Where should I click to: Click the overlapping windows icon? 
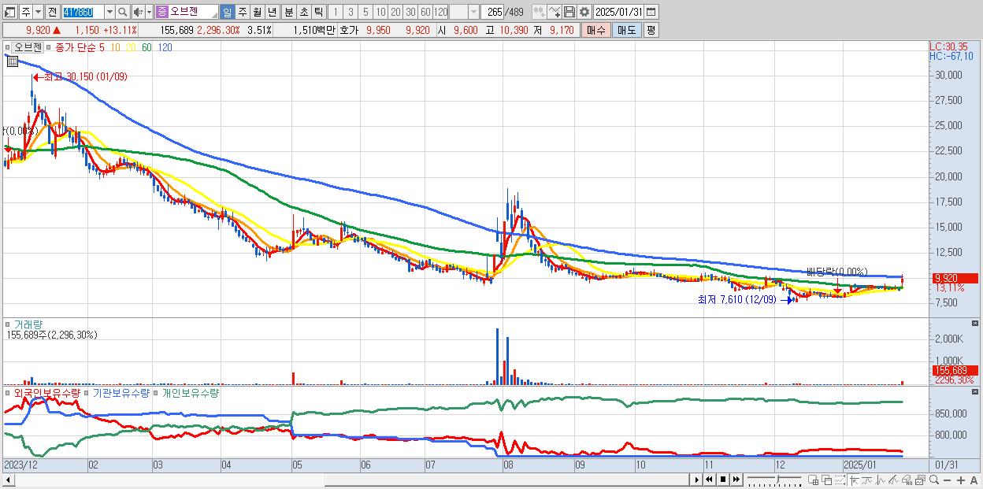click(826, 480)
